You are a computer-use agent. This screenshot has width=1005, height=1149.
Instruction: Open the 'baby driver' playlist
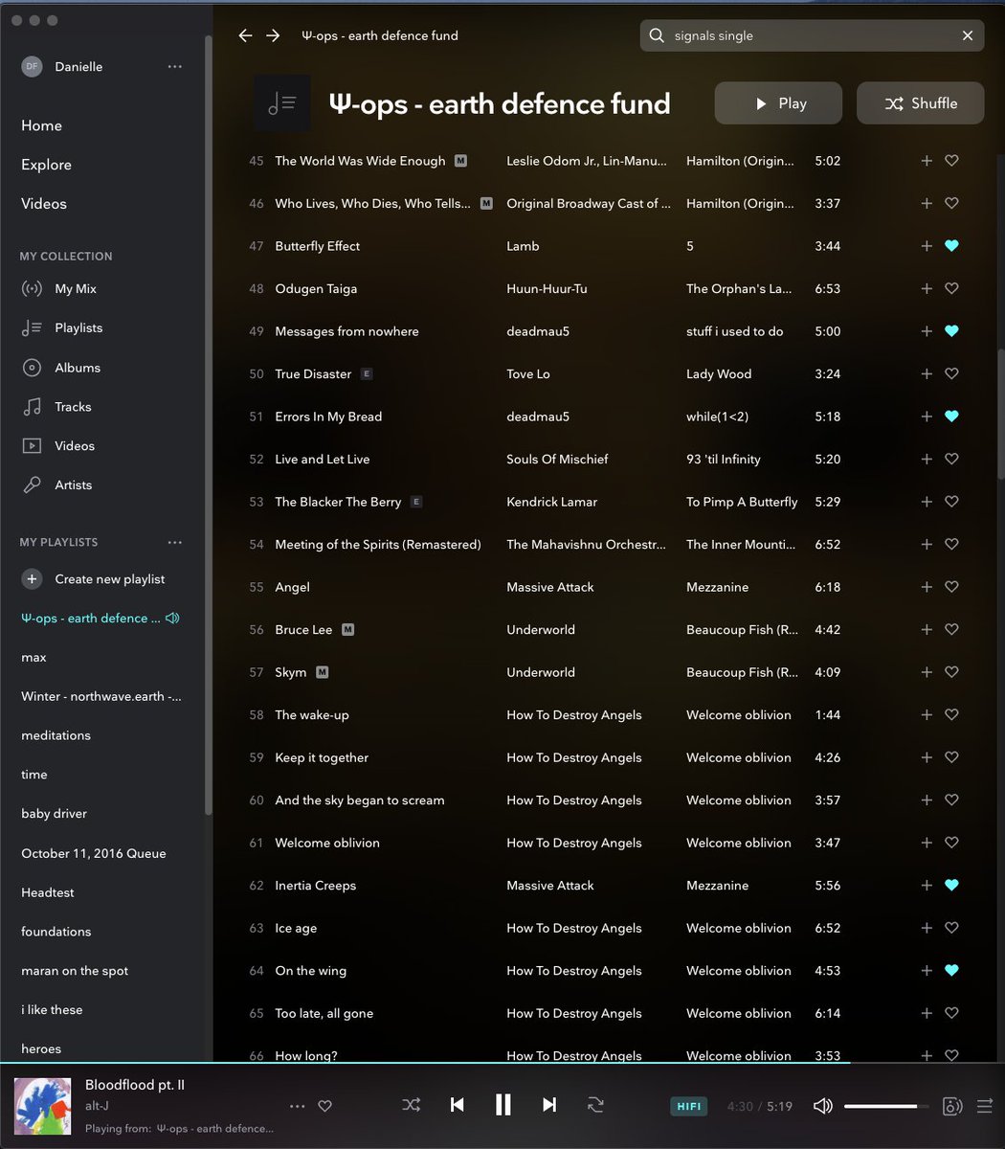point(54,814)
